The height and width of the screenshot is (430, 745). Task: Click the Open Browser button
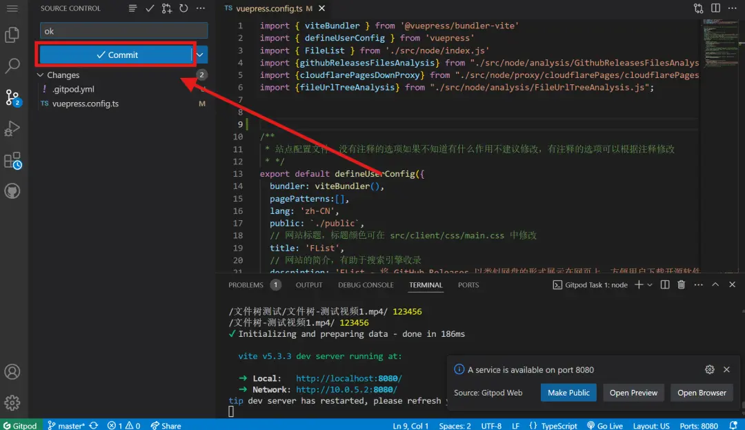point(702,393)
